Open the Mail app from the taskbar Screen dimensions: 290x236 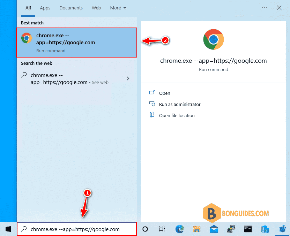[x=214, y=229]
